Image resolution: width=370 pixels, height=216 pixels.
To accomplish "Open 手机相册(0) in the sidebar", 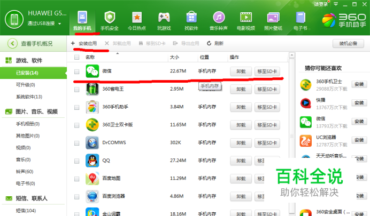I will pos(28,124).
